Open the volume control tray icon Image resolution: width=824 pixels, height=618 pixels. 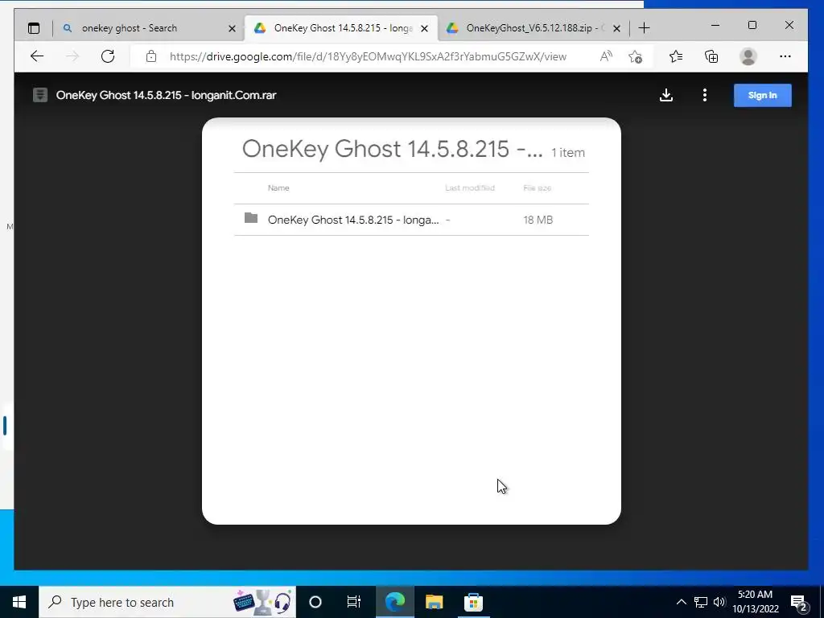[719, 602]
